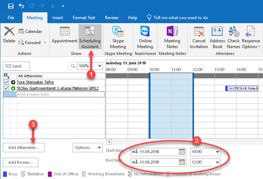263x179 pixels.
Task: Click the Undo arrow icon
Action: [21, 6]
